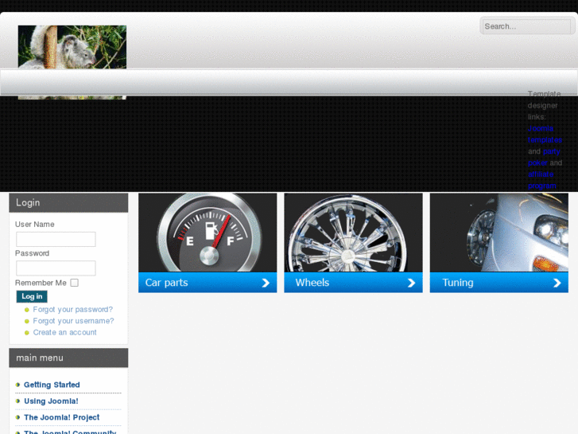
Task: Open the party poker link
Action: [544, 157]
